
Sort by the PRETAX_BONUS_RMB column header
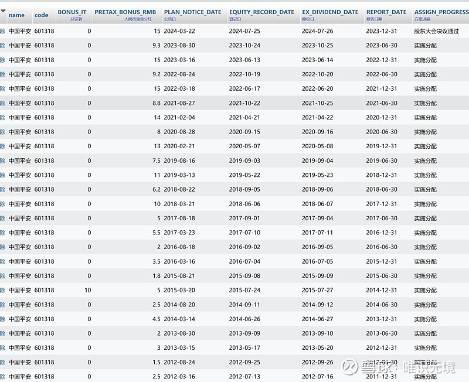click(x=125, y=12)
